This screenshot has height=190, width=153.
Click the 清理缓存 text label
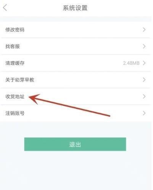[15, 63]
